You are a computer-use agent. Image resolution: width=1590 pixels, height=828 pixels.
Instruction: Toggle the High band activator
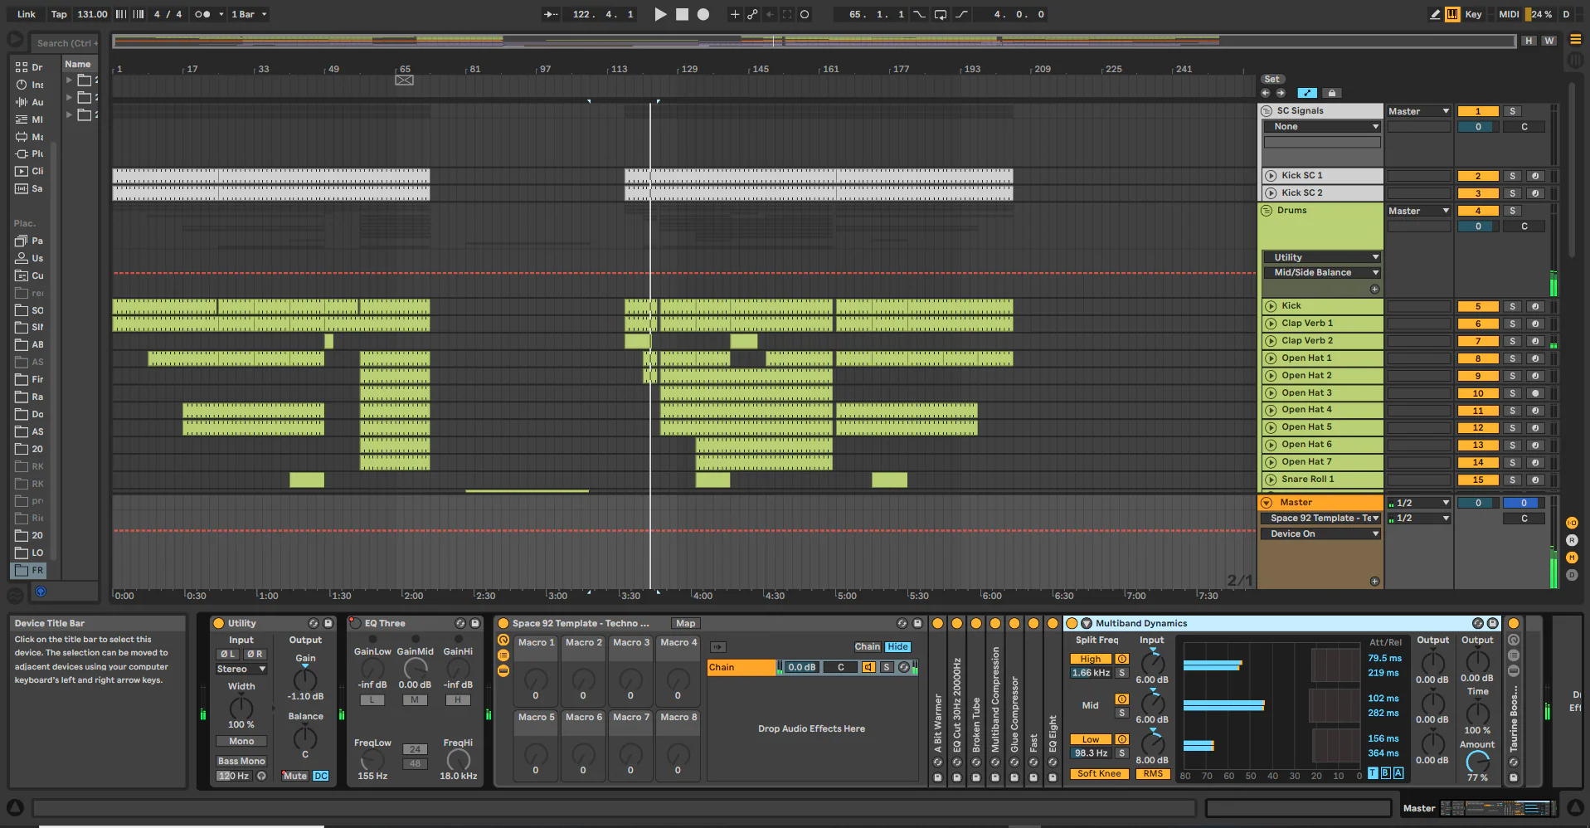tap(1122, 659)
